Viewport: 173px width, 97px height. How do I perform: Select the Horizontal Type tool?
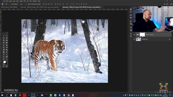4,54
